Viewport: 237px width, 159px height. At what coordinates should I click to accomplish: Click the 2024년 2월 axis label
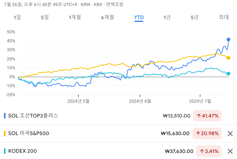[78, 101]
